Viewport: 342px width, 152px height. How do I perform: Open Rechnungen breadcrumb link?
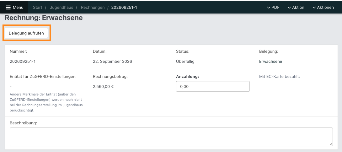(x=93, y=8)
